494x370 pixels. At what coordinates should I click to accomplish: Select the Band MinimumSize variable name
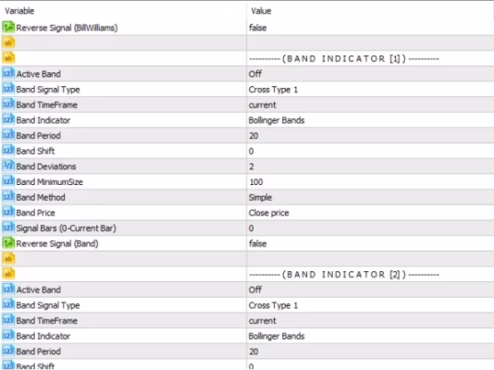point(49,181)
